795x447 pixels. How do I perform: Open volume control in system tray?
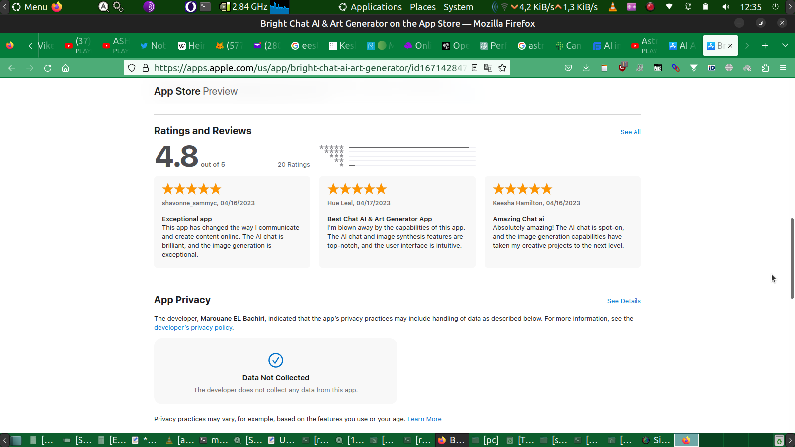[726, 7]
